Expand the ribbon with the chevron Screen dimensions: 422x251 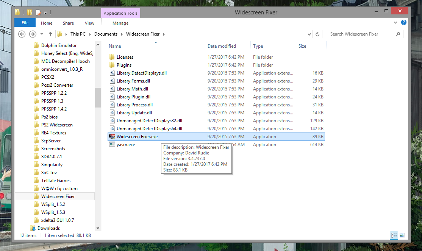(x=395, y=23)
